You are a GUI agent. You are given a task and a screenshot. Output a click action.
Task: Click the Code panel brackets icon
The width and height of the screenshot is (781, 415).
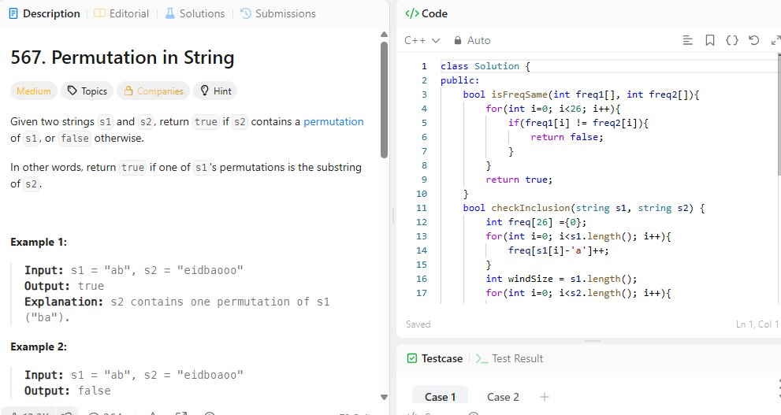412,13
